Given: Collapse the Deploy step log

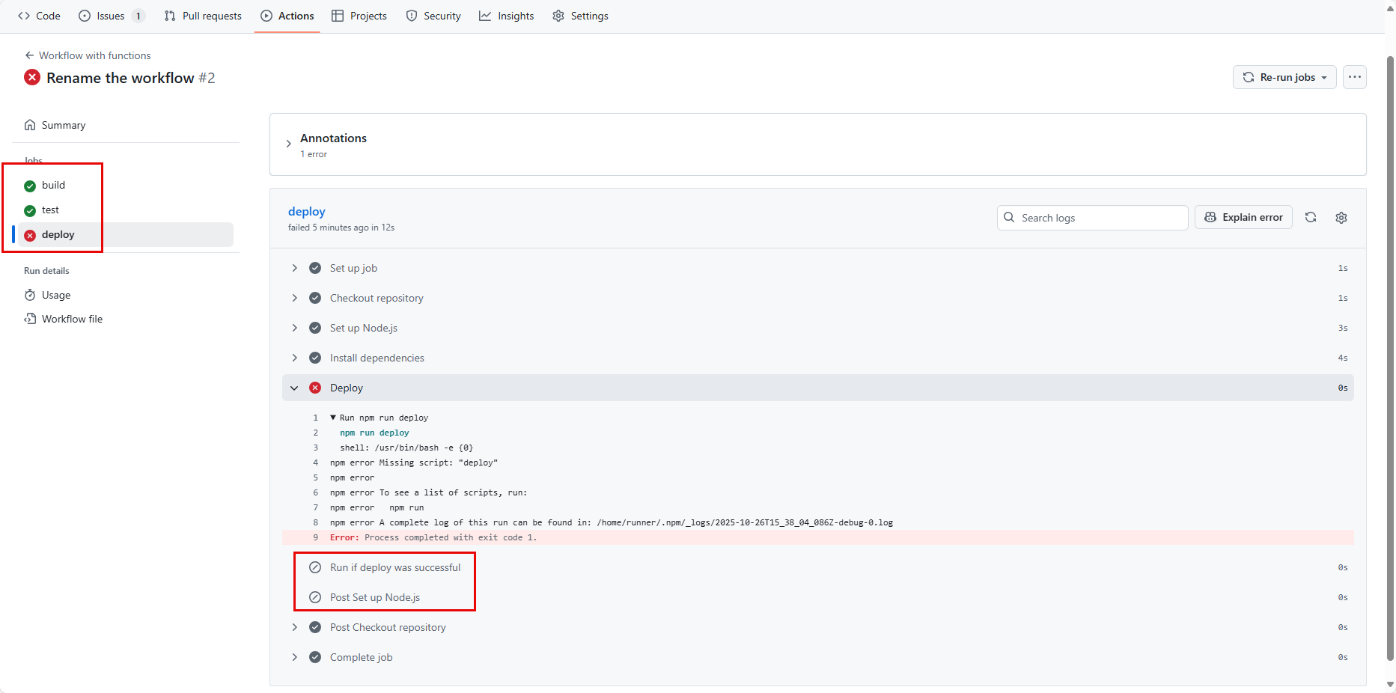Looking at the screenshot, I should [294, 388].
